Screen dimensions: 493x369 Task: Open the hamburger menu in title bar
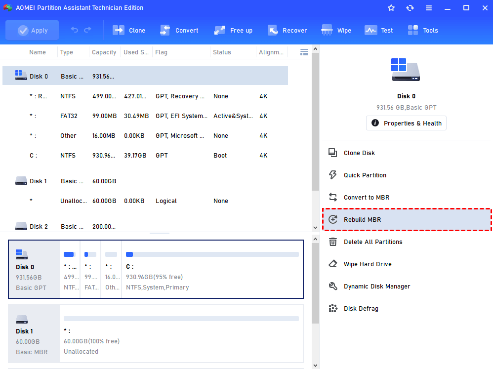tap(429, 8)
